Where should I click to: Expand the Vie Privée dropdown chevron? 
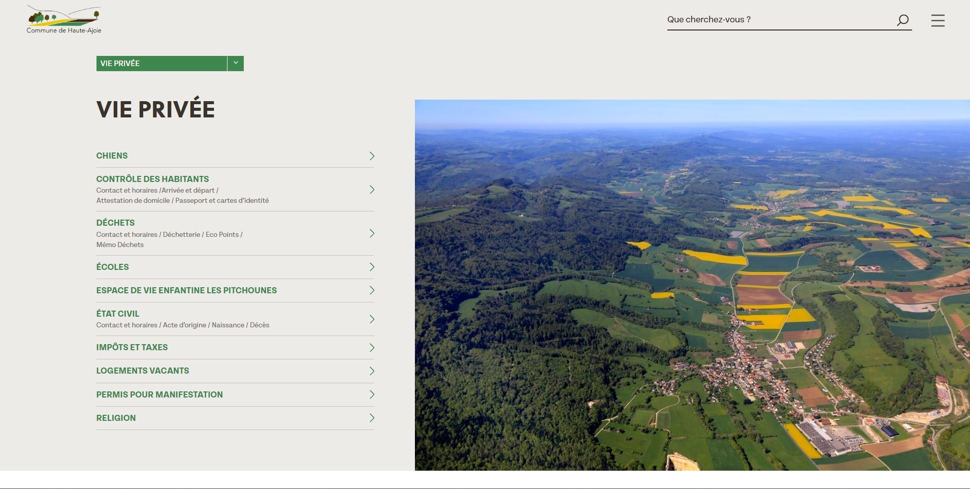236,63
